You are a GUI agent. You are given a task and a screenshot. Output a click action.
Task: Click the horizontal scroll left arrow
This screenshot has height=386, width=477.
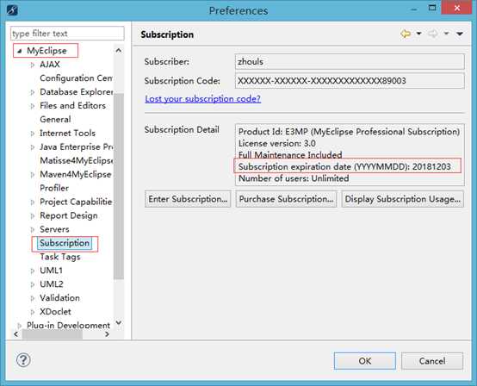16,334
